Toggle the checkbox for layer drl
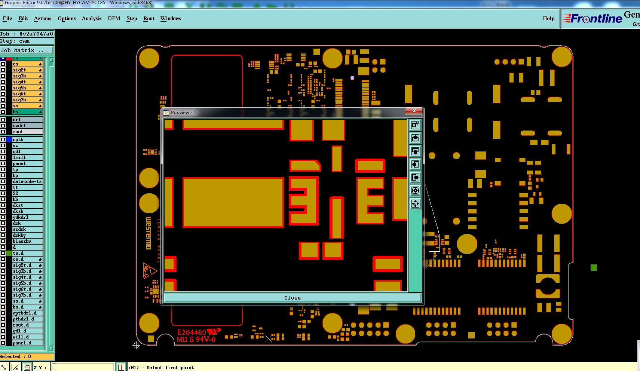The image size is (640, 371). (x=3, y=120)
